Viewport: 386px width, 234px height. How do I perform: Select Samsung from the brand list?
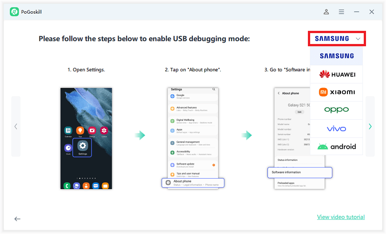pos(337,56)
